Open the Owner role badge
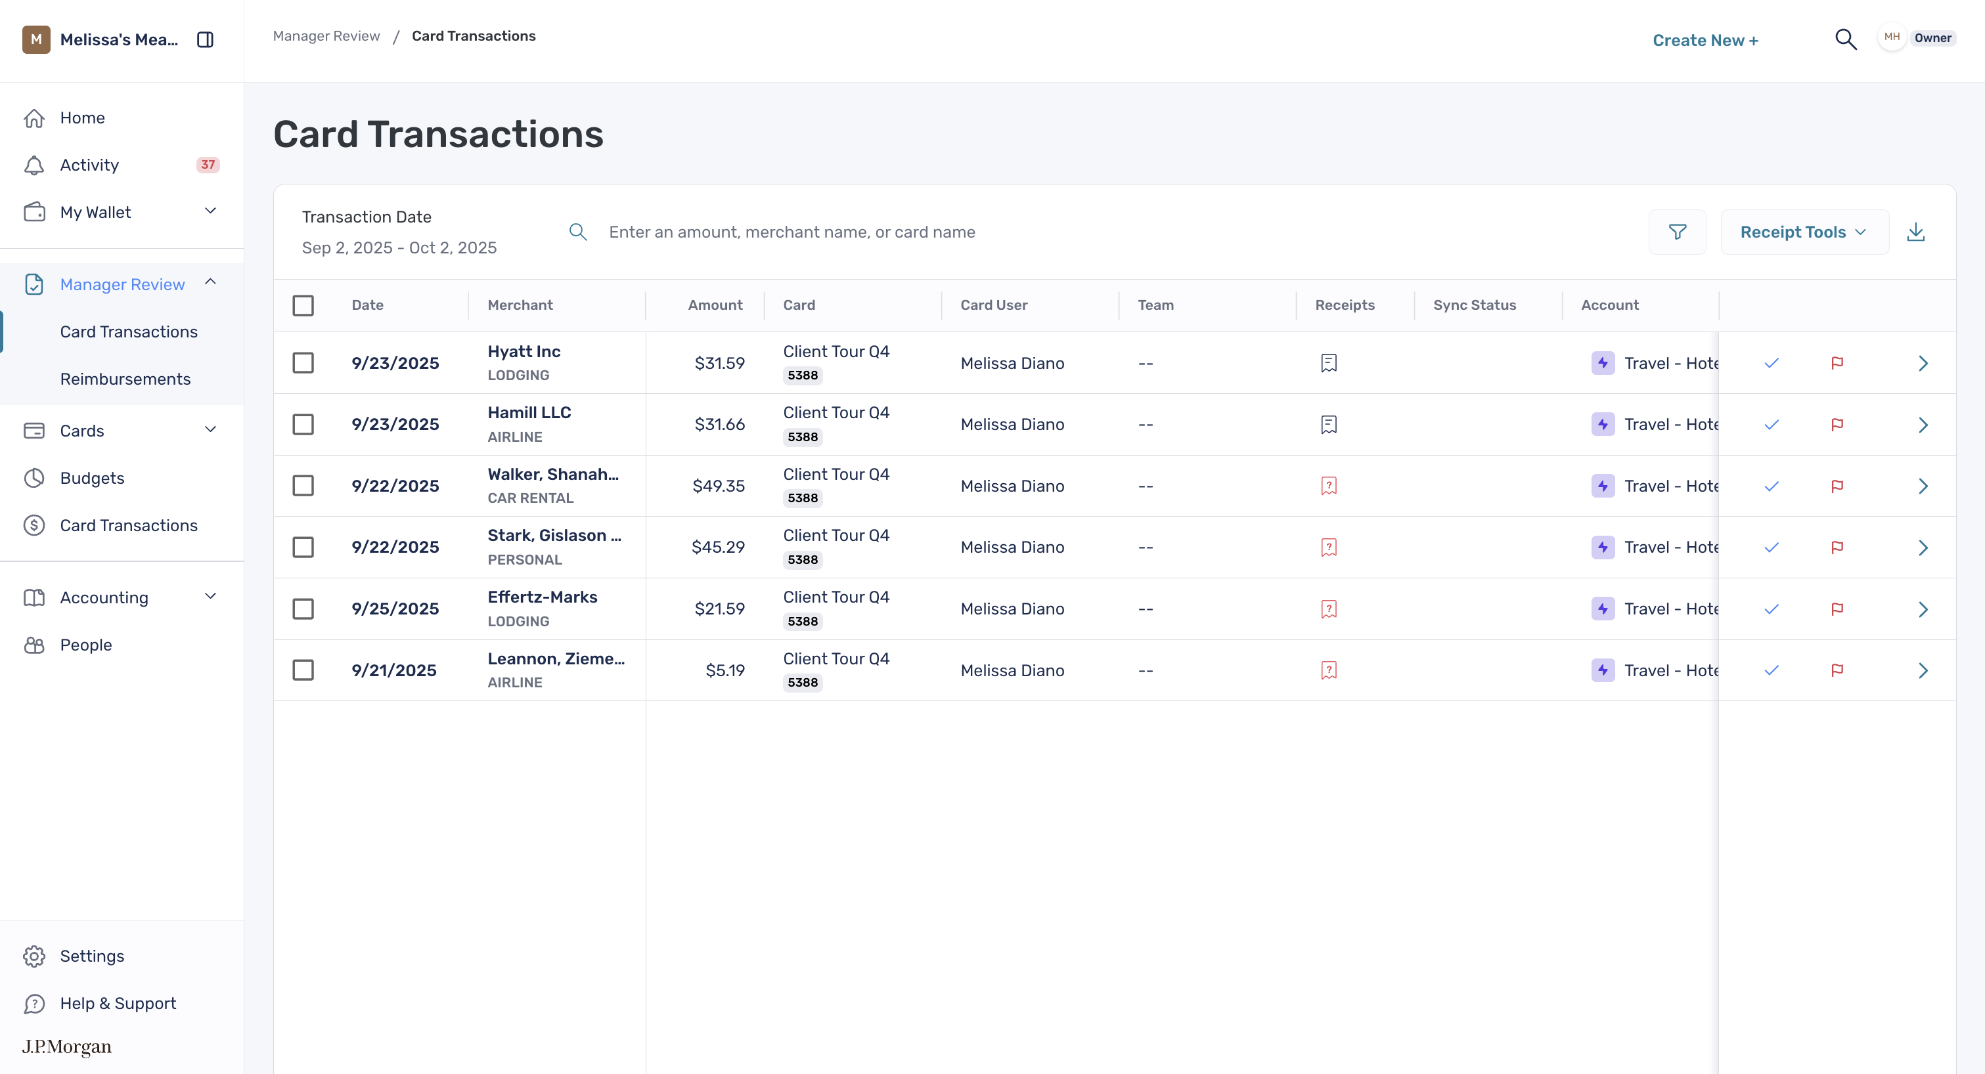 pos(1932,37)
